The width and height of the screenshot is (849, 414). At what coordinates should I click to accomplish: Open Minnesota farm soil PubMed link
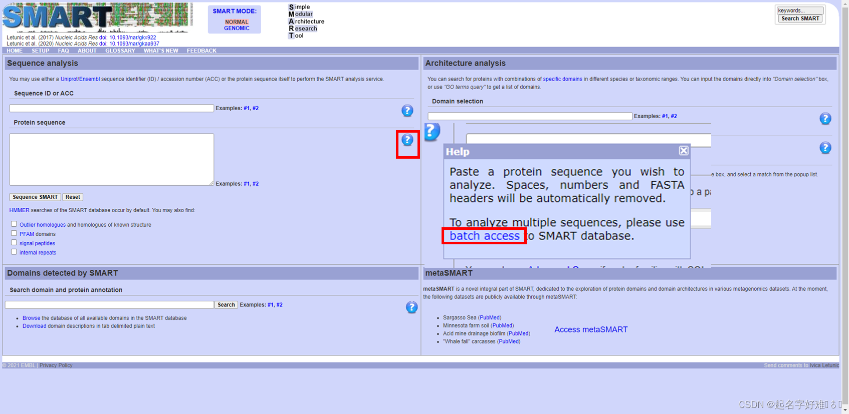[x=502, y=325]
